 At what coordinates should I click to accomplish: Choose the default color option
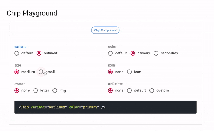(111, 53)
